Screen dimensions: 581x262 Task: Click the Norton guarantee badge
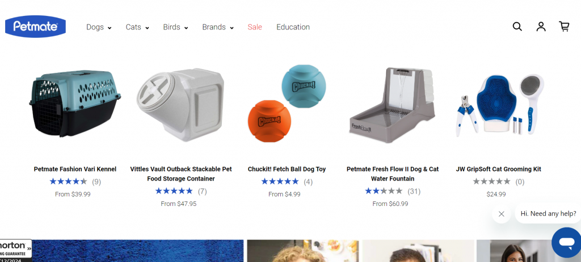(x=15, y=251)
